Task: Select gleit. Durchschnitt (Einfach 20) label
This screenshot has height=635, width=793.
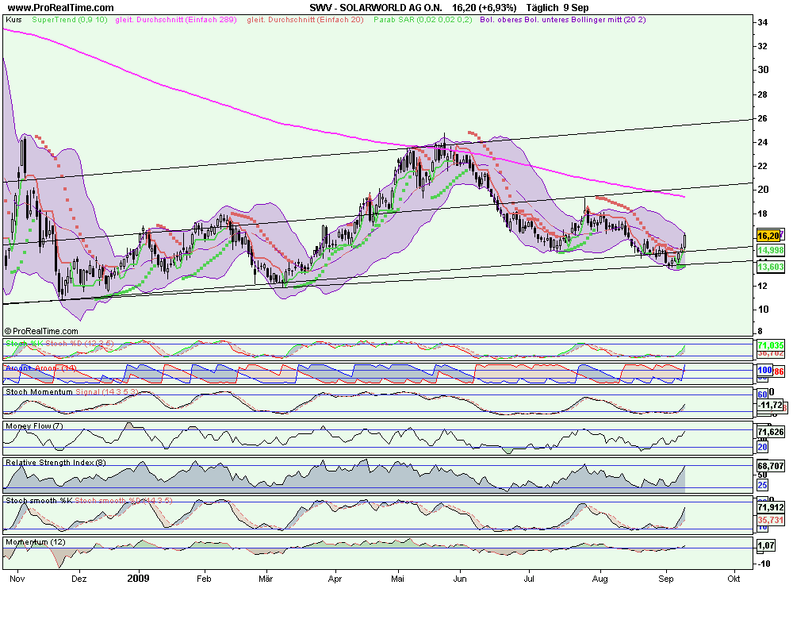Action: point(305,20)
